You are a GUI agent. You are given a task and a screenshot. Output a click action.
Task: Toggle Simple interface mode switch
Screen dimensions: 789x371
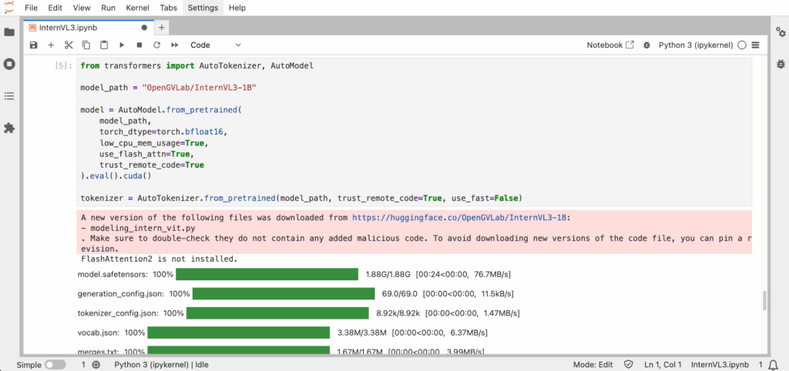(x=55, y=365)
